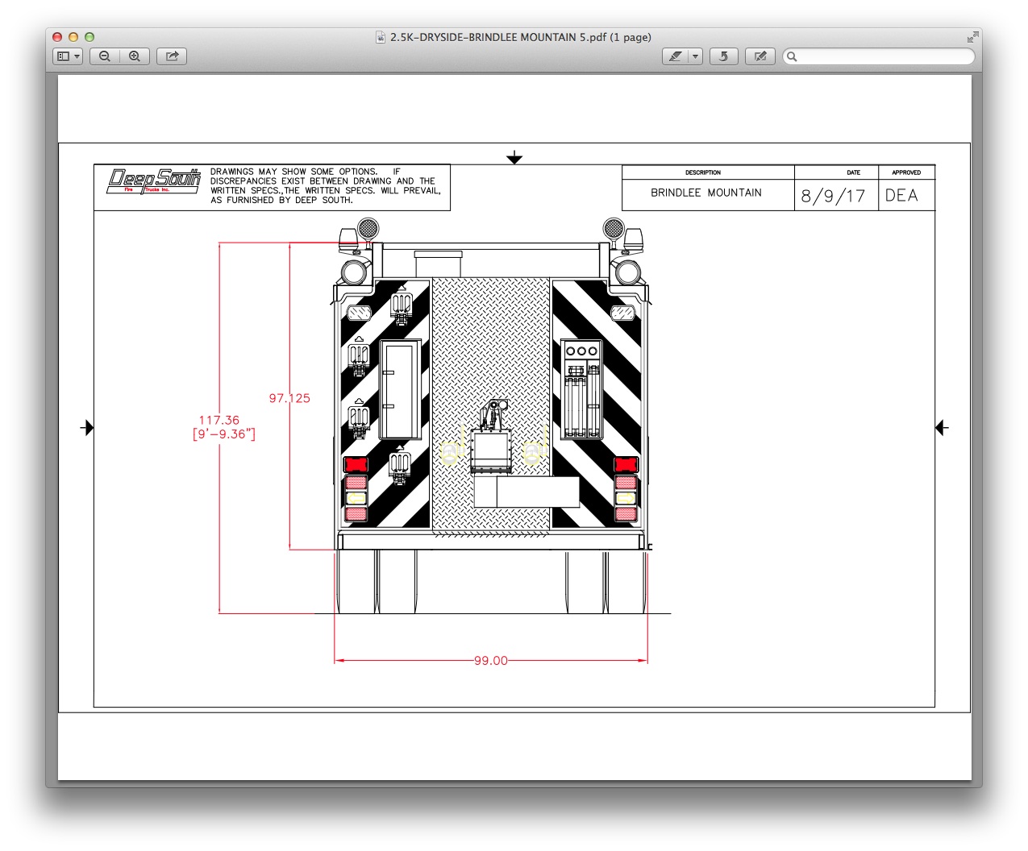Minimize the window with yellow button

tap(73, 37)
